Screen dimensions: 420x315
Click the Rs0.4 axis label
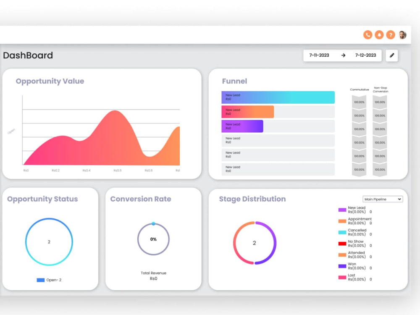point(87,171)
